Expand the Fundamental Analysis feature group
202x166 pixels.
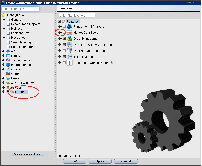pyautogui.click(x=60, y=26)
